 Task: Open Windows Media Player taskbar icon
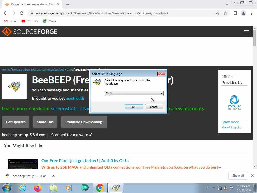69,188
